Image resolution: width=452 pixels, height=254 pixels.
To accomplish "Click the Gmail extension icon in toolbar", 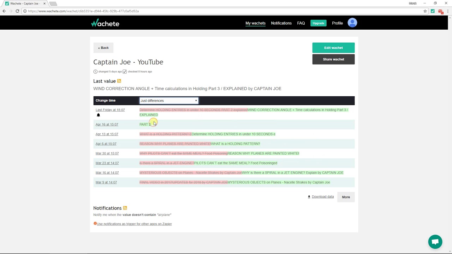I will pos(440,11).
